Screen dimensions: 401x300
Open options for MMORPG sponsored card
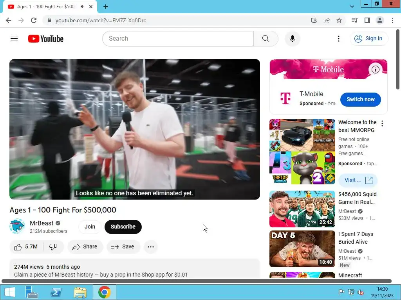pyautogui.click(x=382, y=123)
